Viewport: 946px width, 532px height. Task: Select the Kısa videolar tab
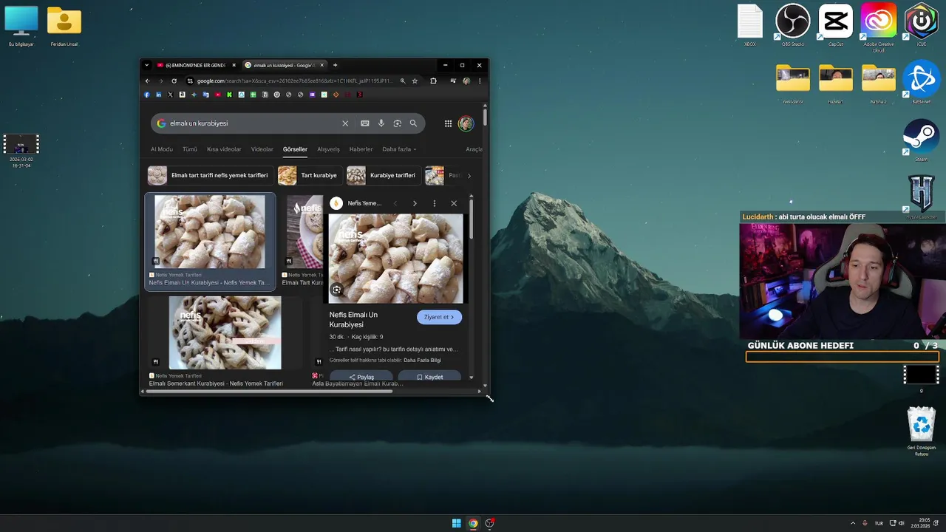[224, 149]
